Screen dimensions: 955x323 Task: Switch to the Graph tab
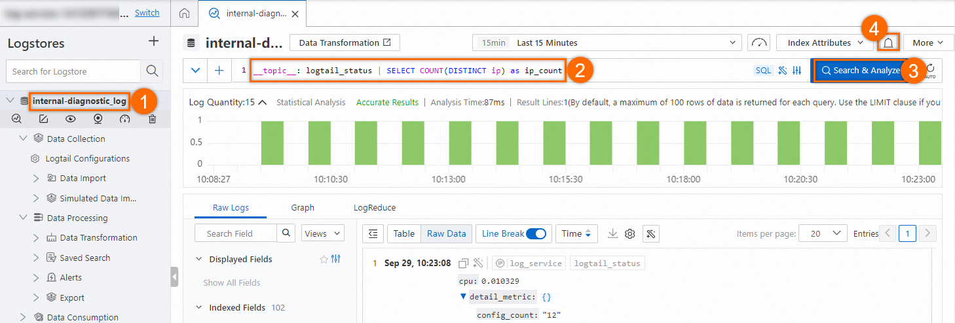[x=303, y=207]
